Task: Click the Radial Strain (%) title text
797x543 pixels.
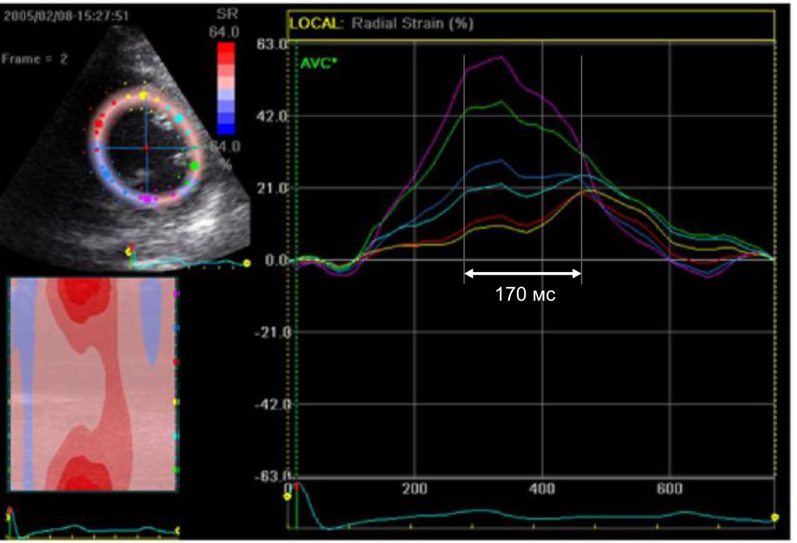Action: coord(412,24)
